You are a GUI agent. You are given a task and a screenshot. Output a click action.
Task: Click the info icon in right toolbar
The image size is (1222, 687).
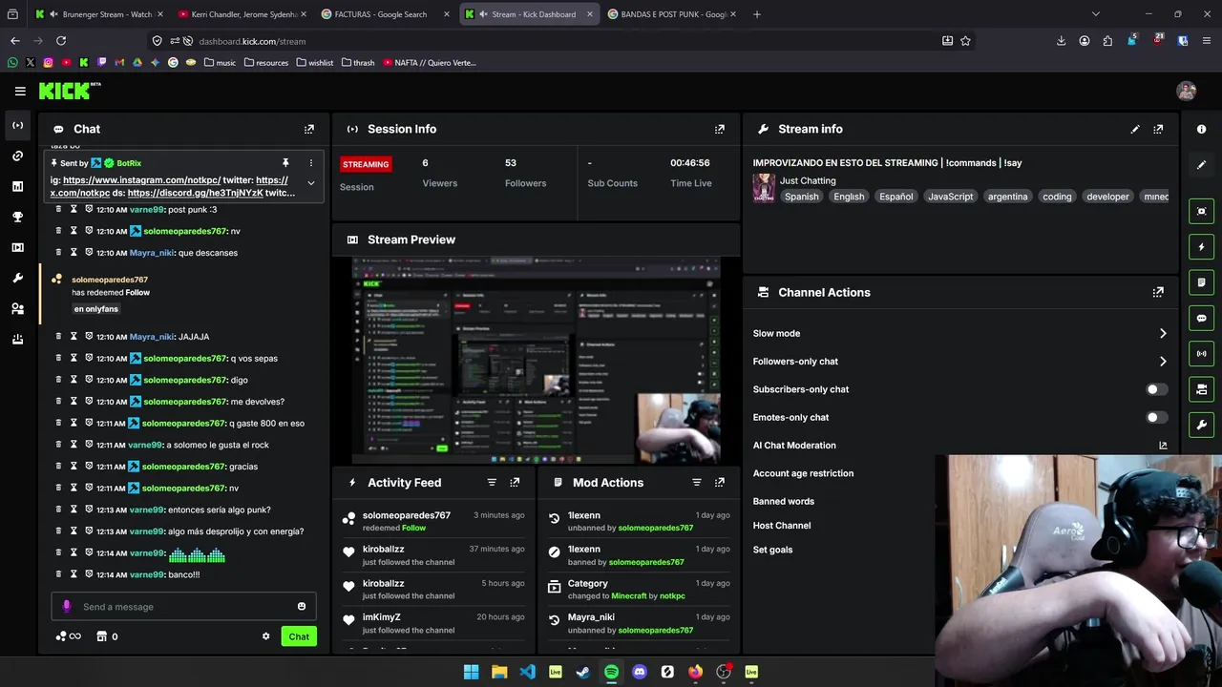click(1201, 129)
